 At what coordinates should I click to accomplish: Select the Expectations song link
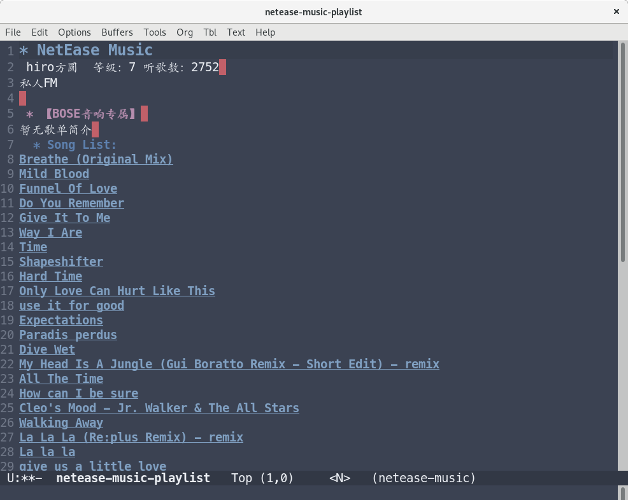point(61,321)
